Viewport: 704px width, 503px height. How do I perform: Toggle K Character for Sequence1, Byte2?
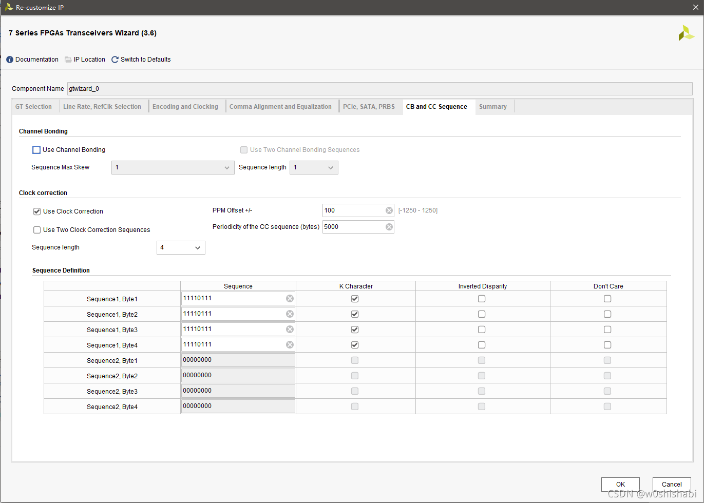[x=355, y=314]
